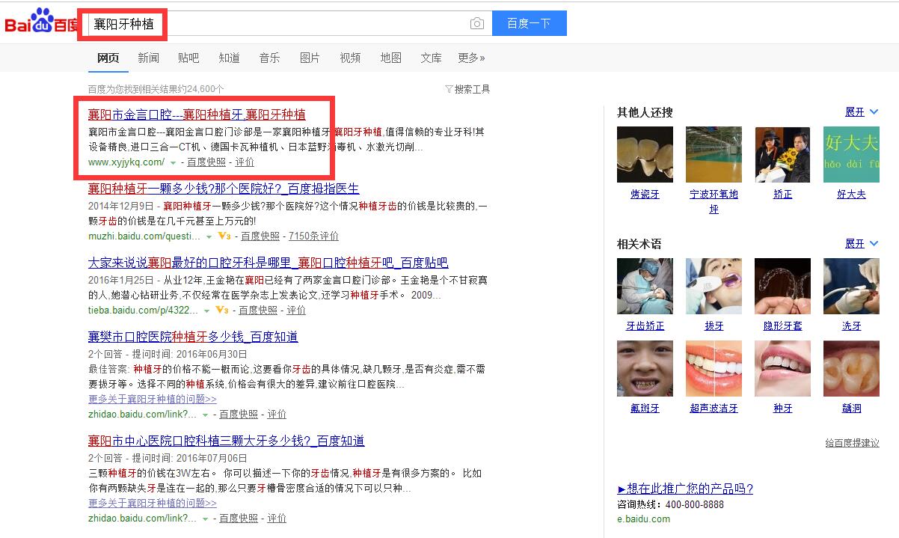Expand dropdown arrow next to www.xyjykq.com
This screenshot has width=899, height=538.
coord(174,162)
